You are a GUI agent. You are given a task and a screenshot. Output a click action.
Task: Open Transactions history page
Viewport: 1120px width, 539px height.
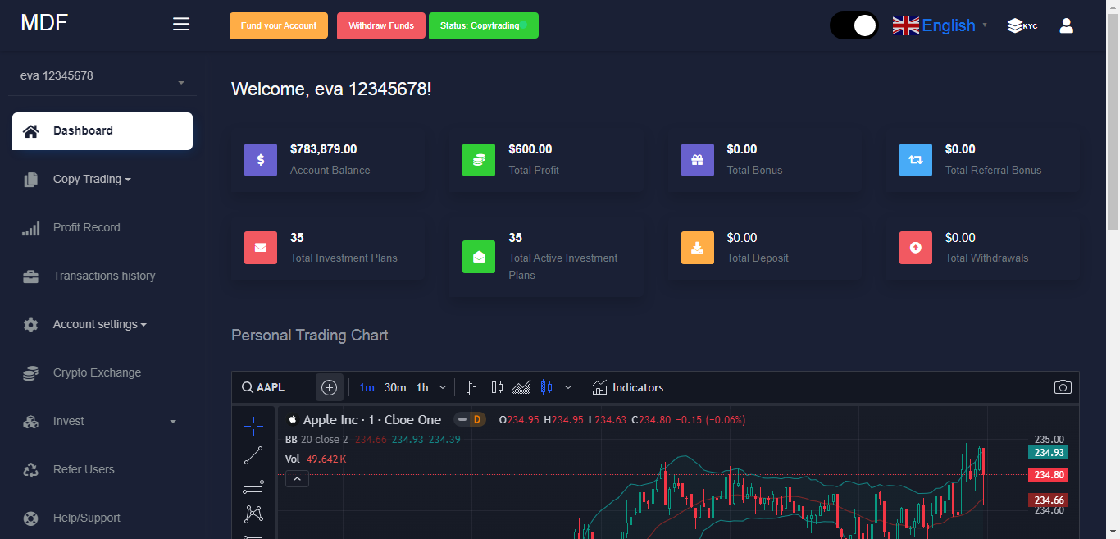click(x=102, y=276)
